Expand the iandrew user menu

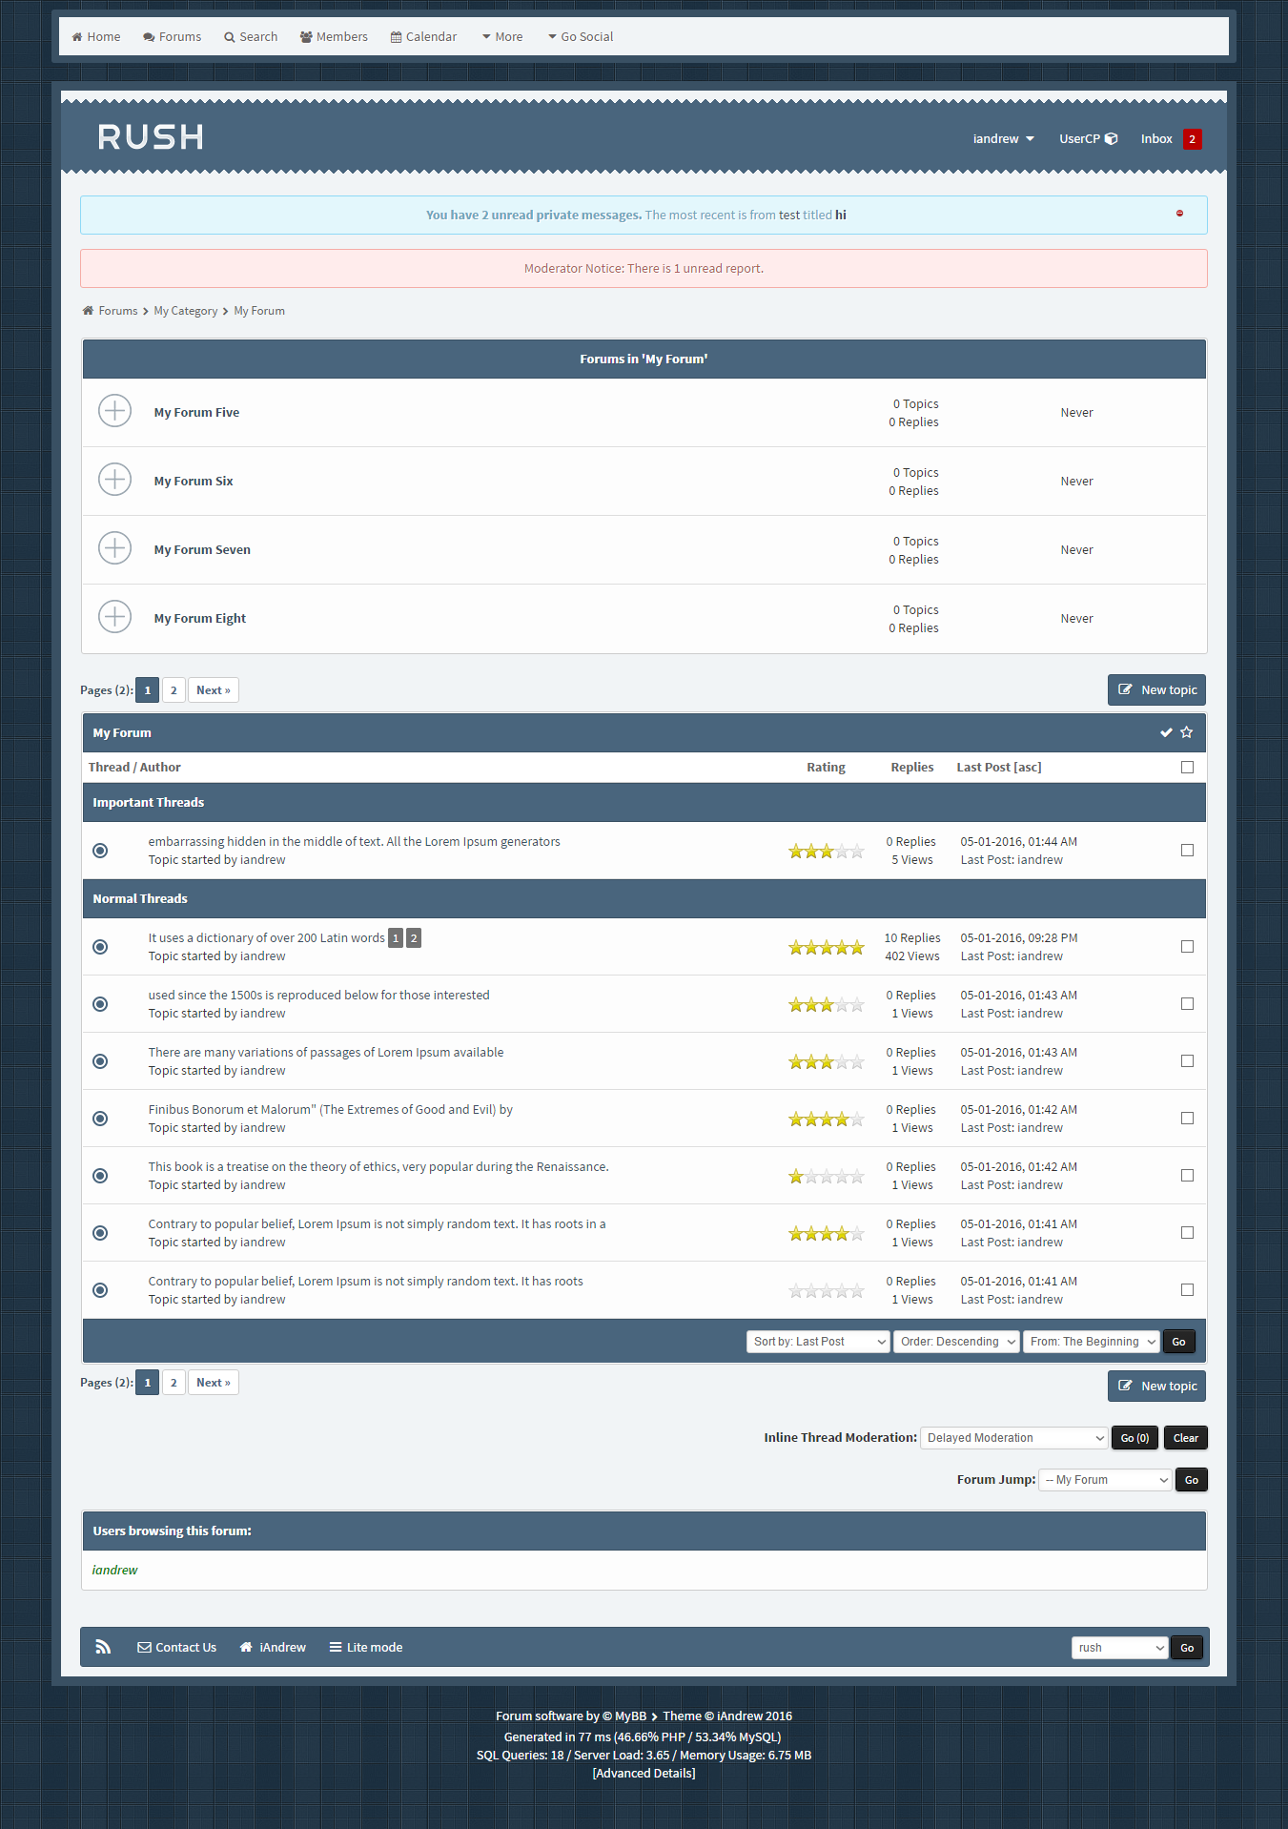pyautogui.click(x=1003, y=139)
